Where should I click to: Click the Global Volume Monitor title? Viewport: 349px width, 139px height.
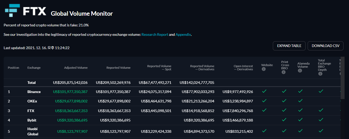click(x=82, y=14)
